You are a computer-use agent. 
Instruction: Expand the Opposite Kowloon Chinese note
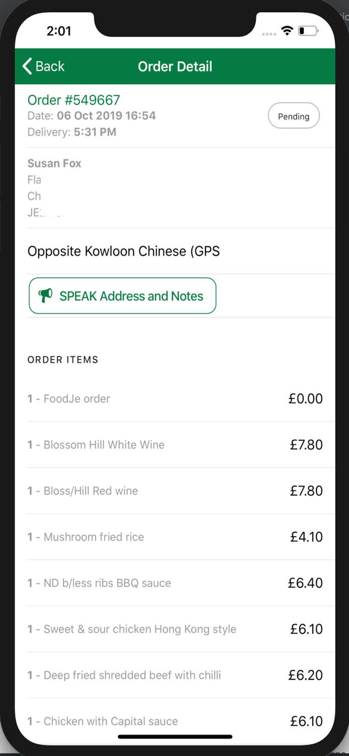pos(123,250)
